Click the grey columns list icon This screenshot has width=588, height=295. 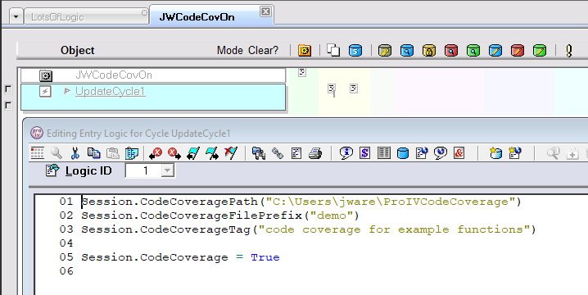[383, 153]
